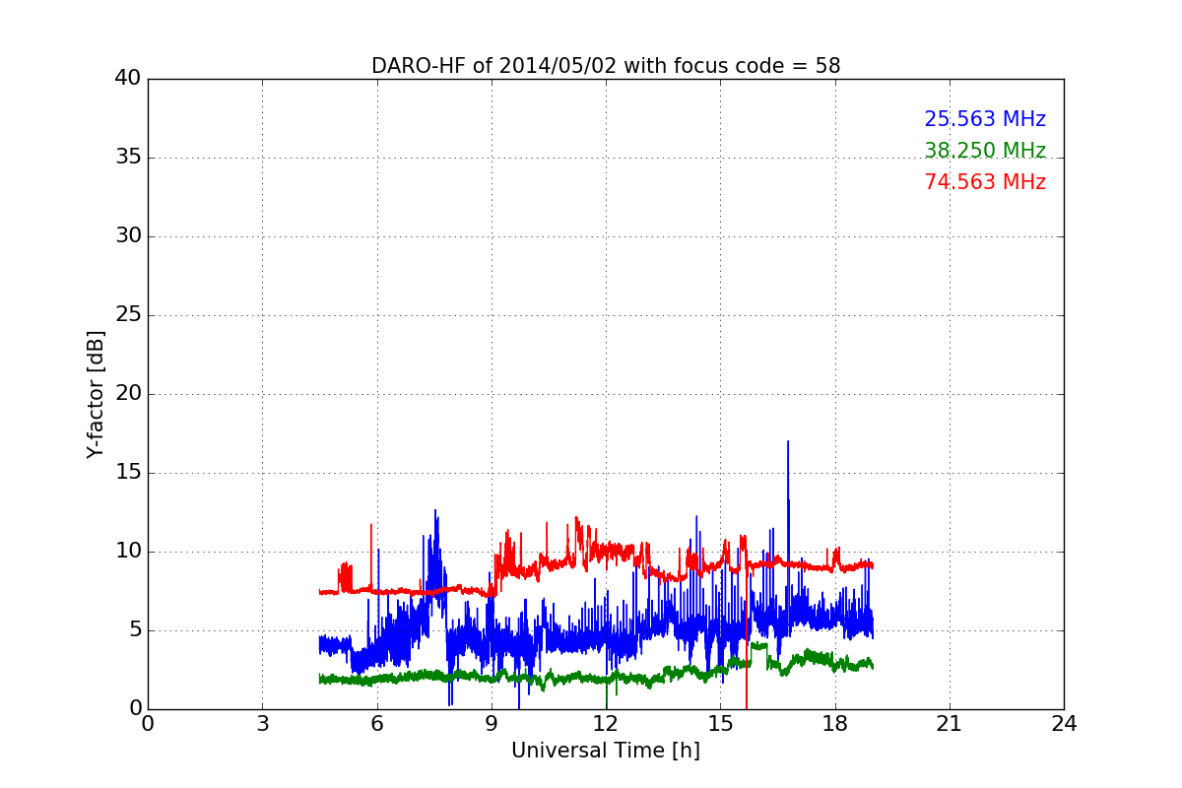Select the green "38.250 MHz" legend label
The height and width of the screenshot is (788, 1182).
point(985,151)
